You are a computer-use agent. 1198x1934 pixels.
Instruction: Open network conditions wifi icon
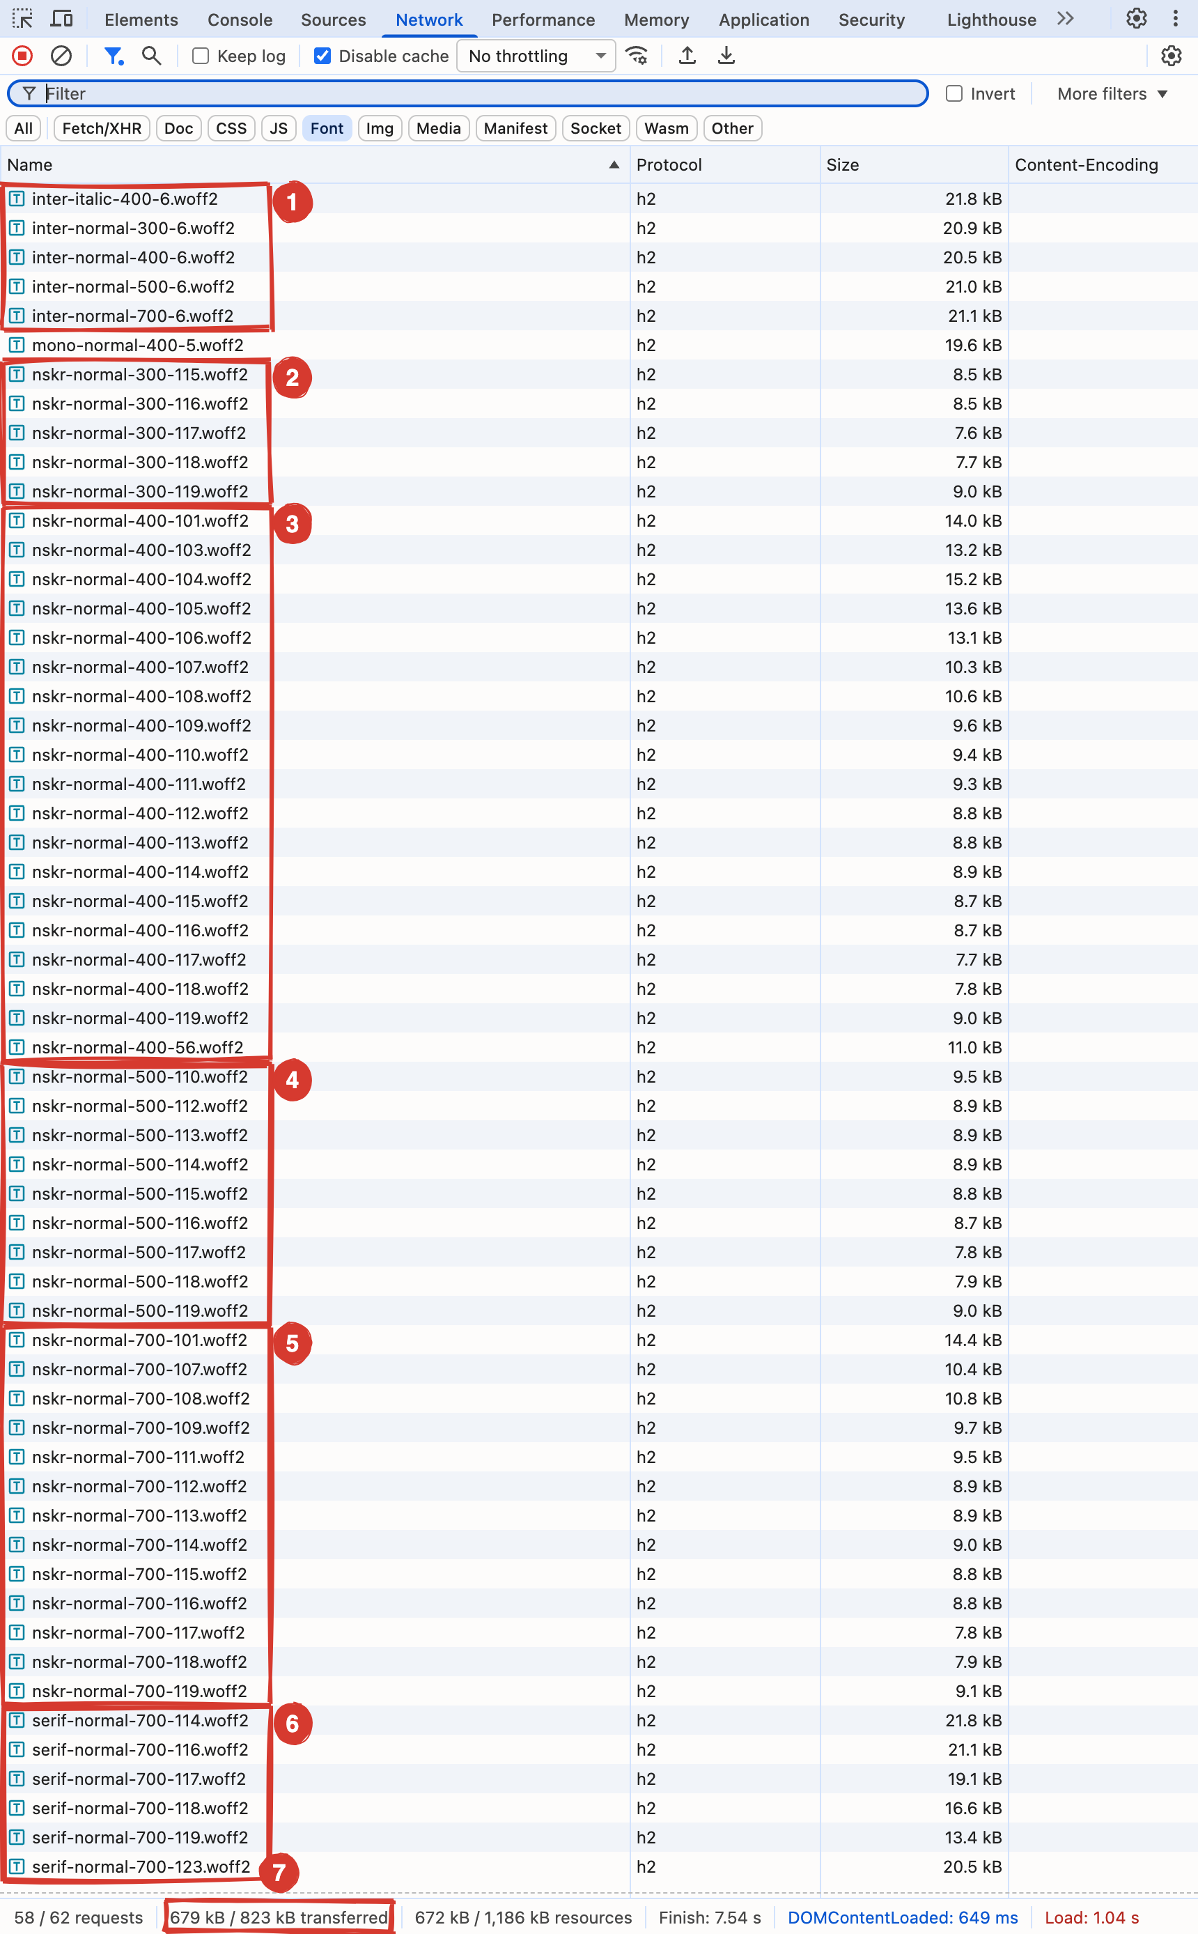click(x=636, y=56)
